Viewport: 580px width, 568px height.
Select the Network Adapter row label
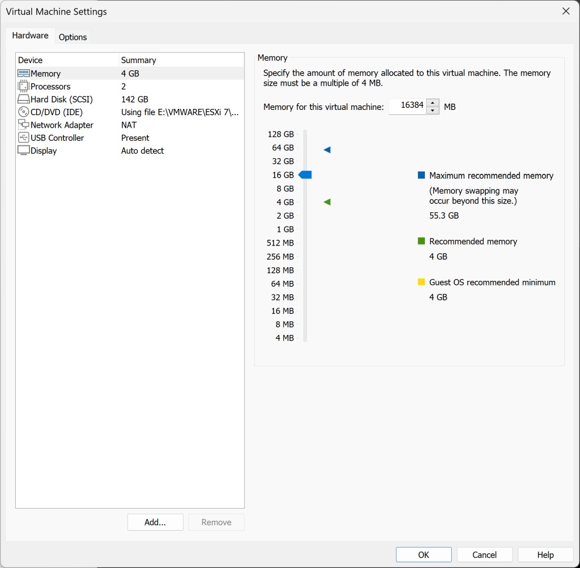[x=62, y=125]
